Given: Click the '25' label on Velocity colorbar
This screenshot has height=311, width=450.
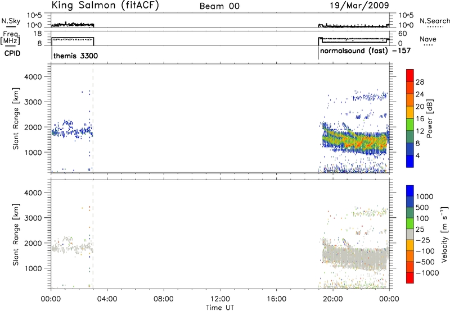Looking at the screenshot, I should coord(420,230).
